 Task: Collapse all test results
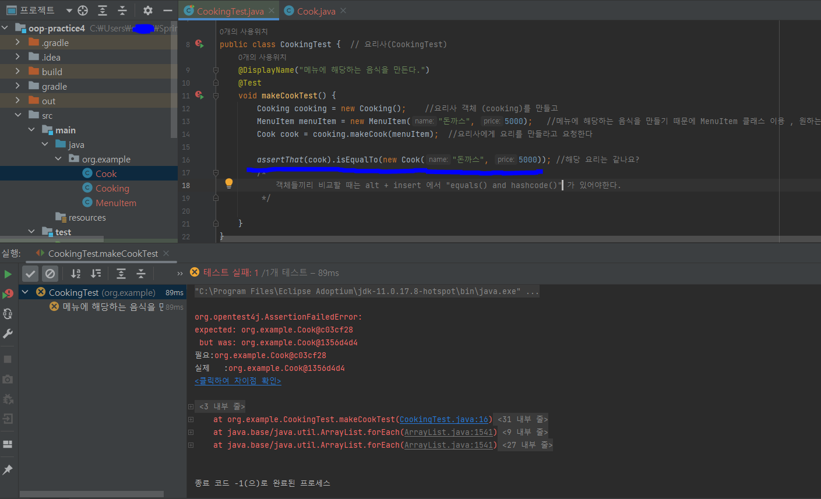[141, 273]
